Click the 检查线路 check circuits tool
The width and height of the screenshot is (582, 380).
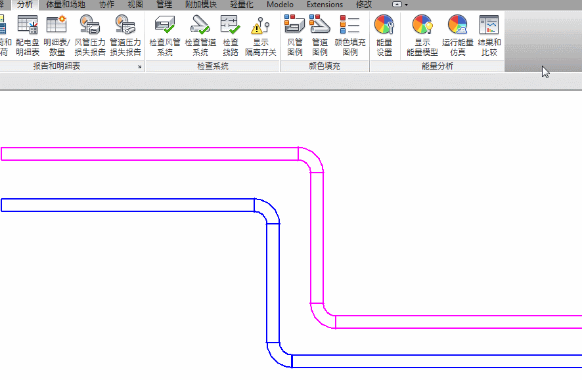pyautogui.click(x=230, y=35)
